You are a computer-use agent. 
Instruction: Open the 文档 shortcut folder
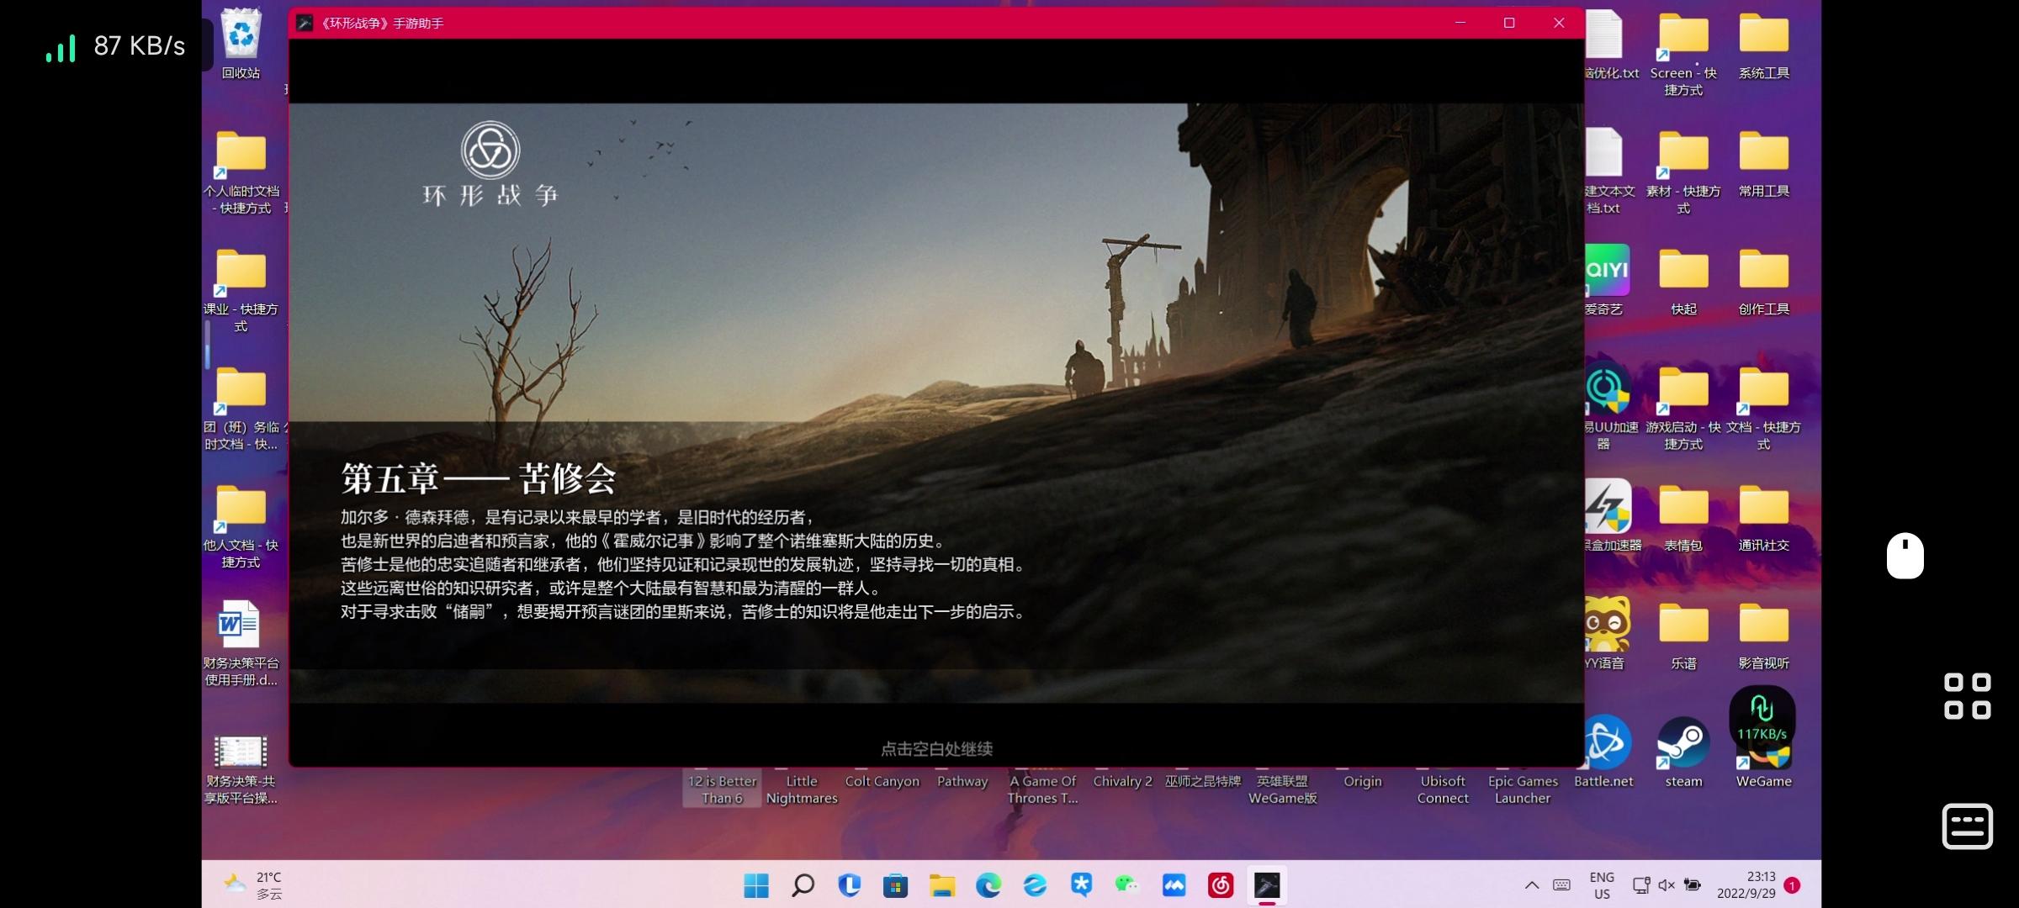click(1763, 408)
